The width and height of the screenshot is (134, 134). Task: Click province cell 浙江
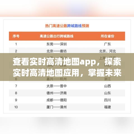[x=107, y=79]
